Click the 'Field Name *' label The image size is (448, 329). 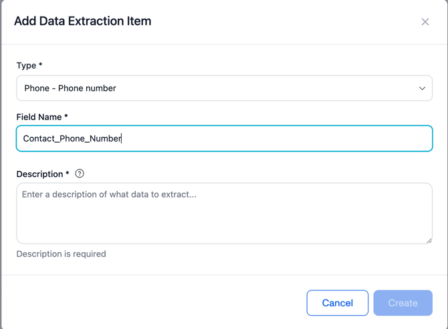[42, 117]
